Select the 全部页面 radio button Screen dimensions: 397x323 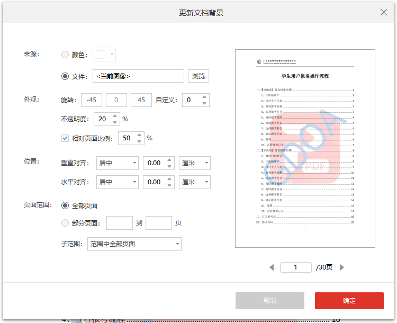pyautogui.click(x=65, y=205)
